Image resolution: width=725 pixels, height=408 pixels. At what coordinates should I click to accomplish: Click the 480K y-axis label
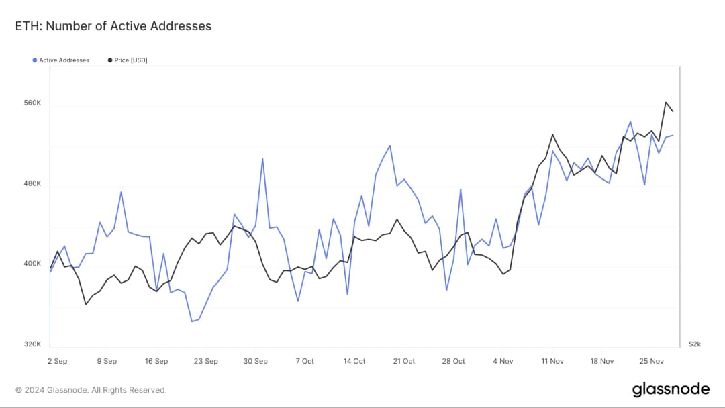tap(33, 183)
